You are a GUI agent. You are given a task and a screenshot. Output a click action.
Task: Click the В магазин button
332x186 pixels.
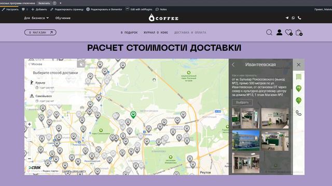(40, 33)
